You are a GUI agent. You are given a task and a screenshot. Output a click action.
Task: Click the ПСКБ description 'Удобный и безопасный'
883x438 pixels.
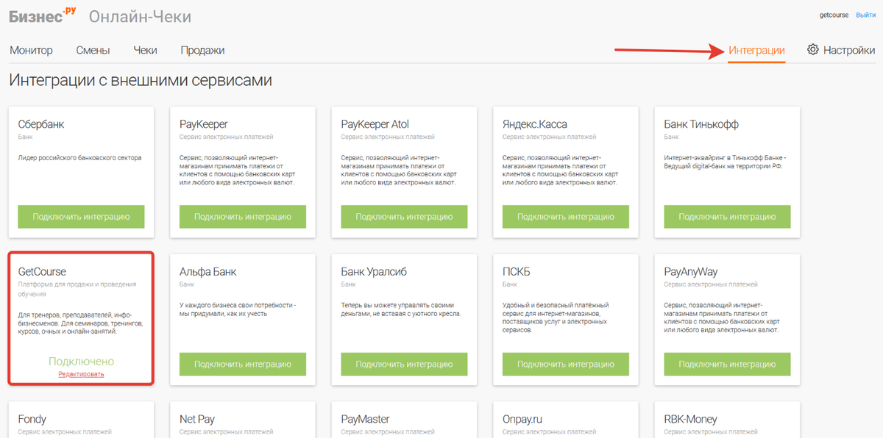(x=556, y=317)
